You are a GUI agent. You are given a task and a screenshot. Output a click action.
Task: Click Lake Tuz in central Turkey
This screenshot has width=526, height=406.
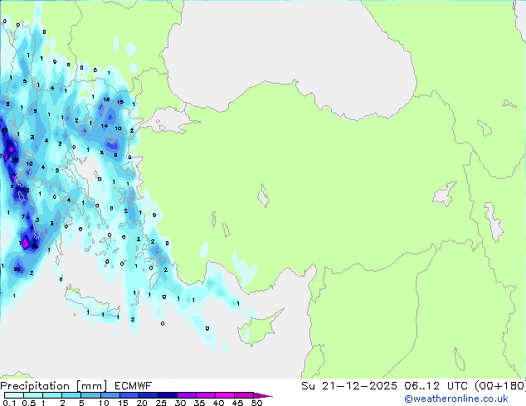point(263,198)
